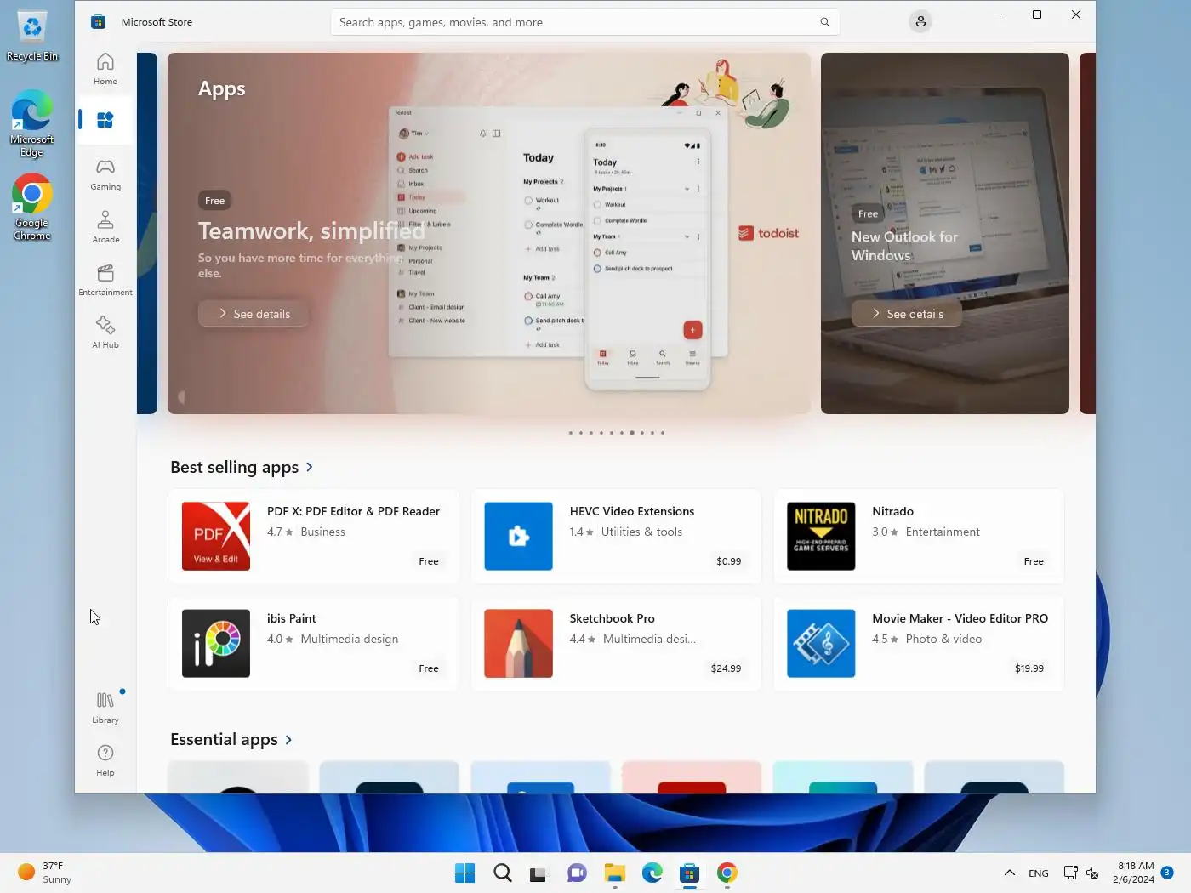Click the partial carousel card on the left edge
This screenshot has height=893, width=1191.
147,233
